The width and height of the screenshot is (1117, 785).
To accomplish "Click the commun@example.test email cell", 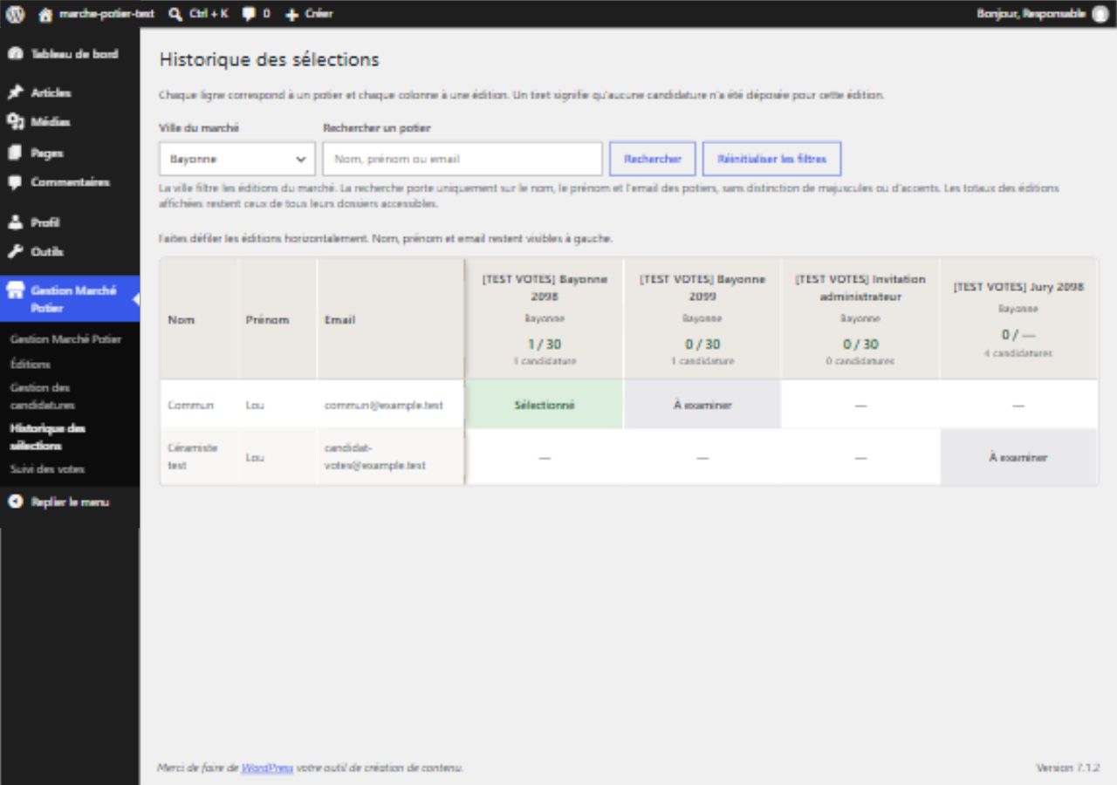I will (x=390, y=405).
